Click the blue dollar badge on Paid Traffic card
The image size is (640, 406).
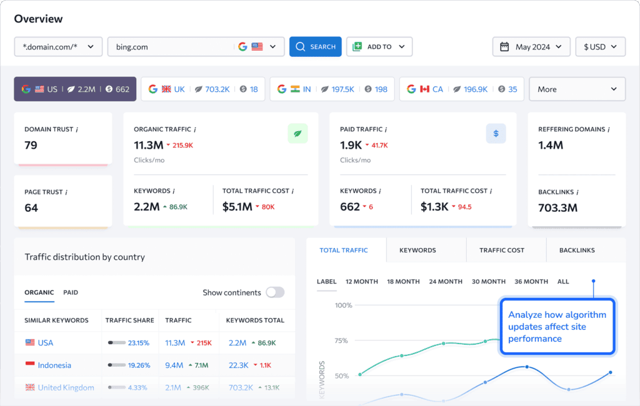[496, 133]
